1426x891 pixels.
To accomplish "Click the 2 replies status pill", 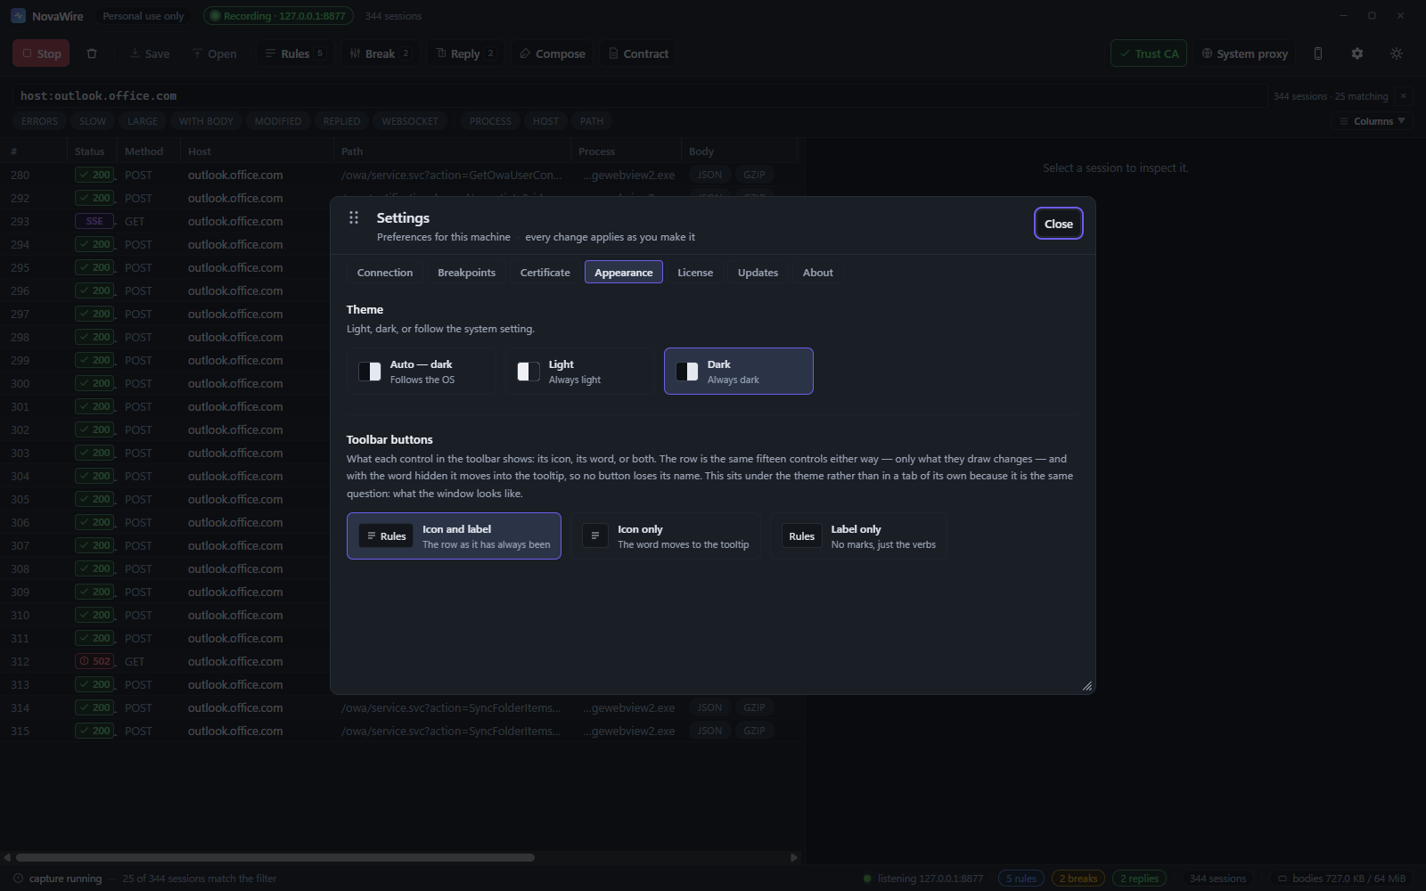I will point(1139,879).
